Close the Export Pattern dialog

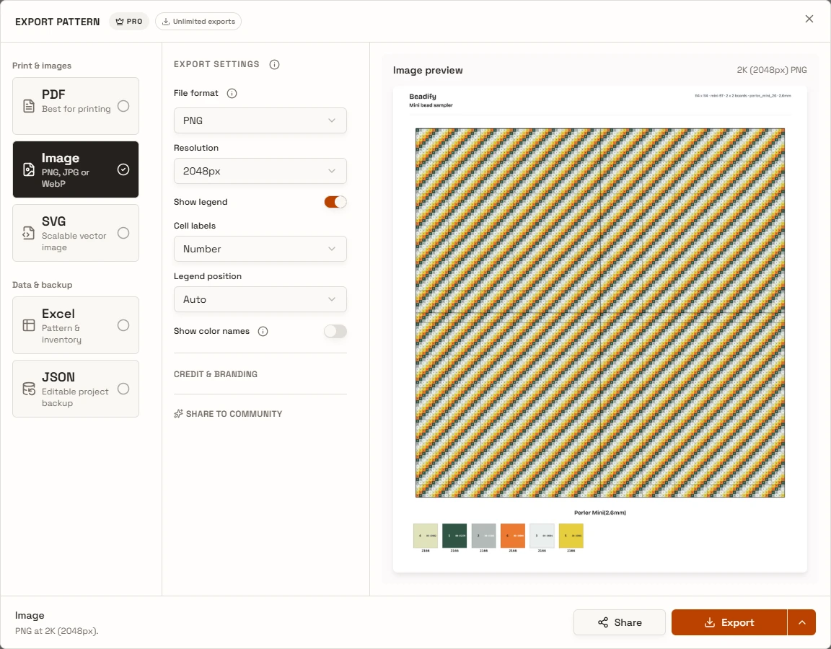(x=809, y=19)
